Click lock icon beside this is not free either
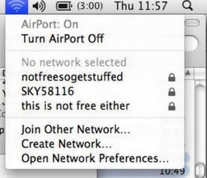The image size is (207, 178). click(x=172, y=106)
